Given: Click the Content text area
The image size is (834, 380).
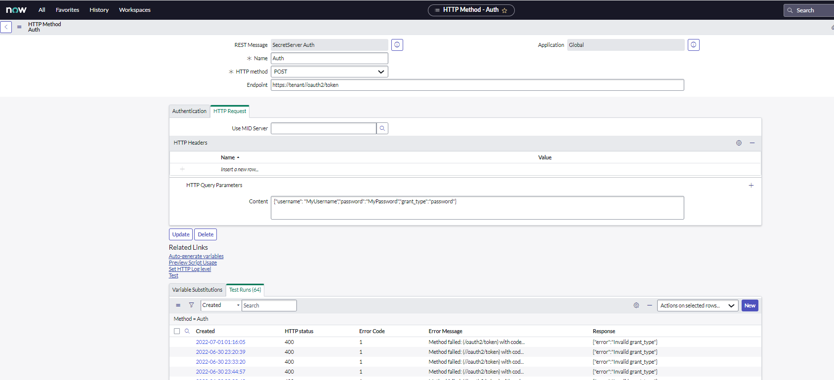Looking at the screenshot, I should click(477, 208).
